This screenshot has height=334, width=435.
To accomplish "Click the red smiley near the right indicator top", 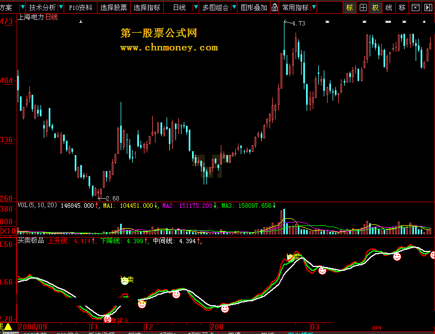I will 397,256.
